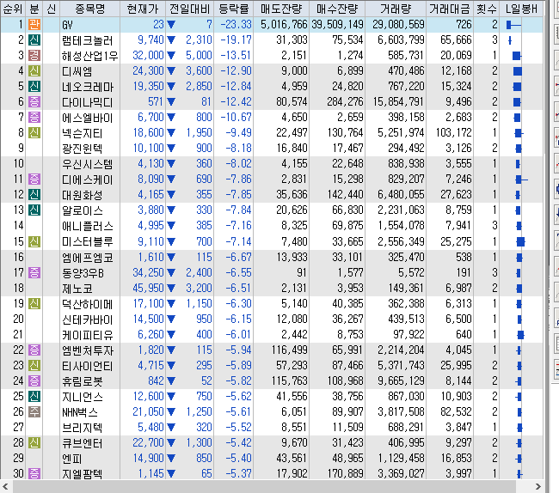Click the 증 badge next to 다이나믹디
The image size is (559, 493).
(34, 102)
